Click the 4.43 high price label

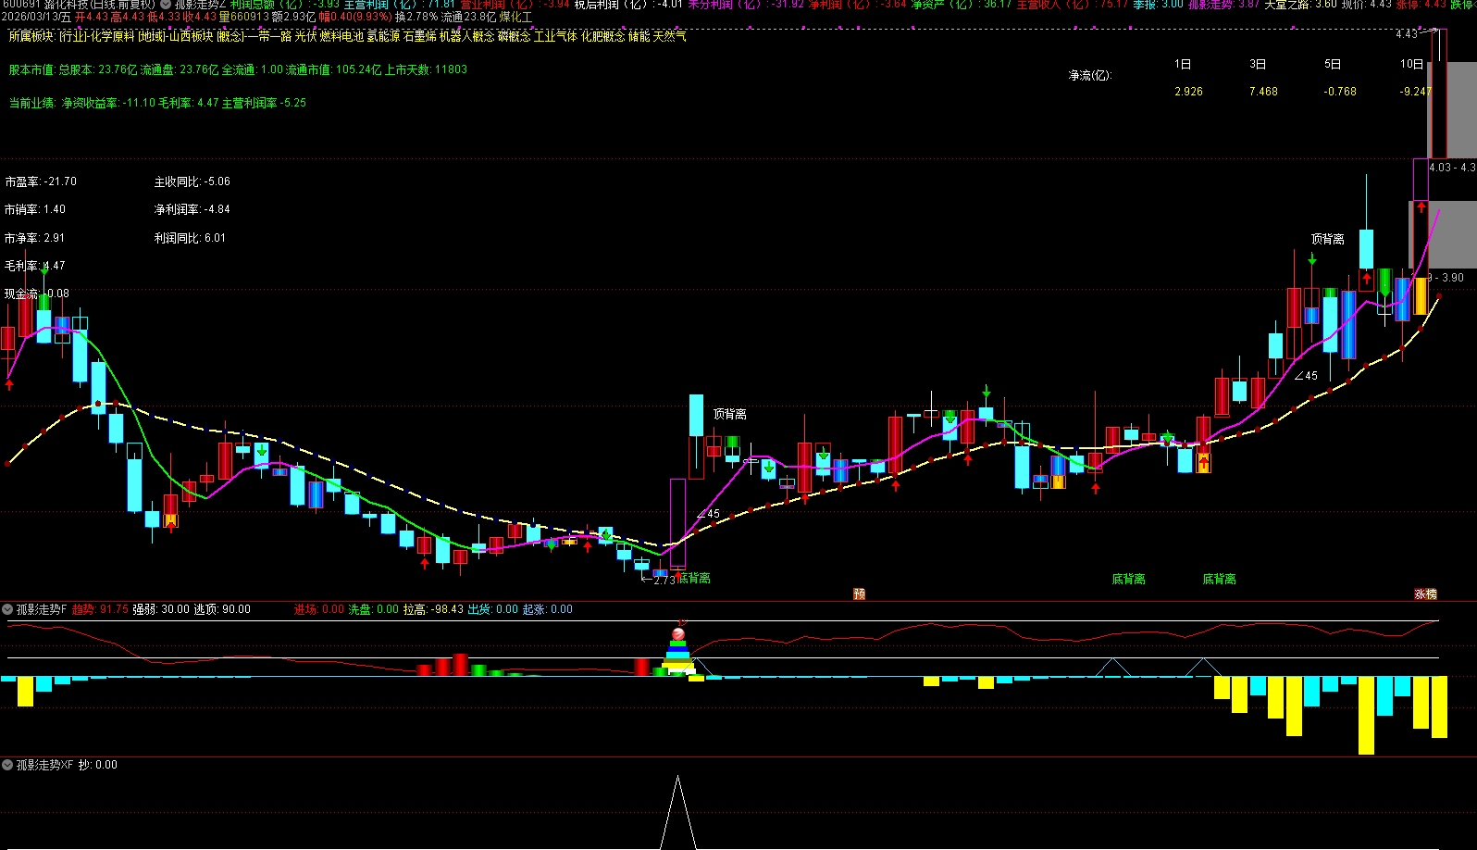click(x=1406, y=34)
